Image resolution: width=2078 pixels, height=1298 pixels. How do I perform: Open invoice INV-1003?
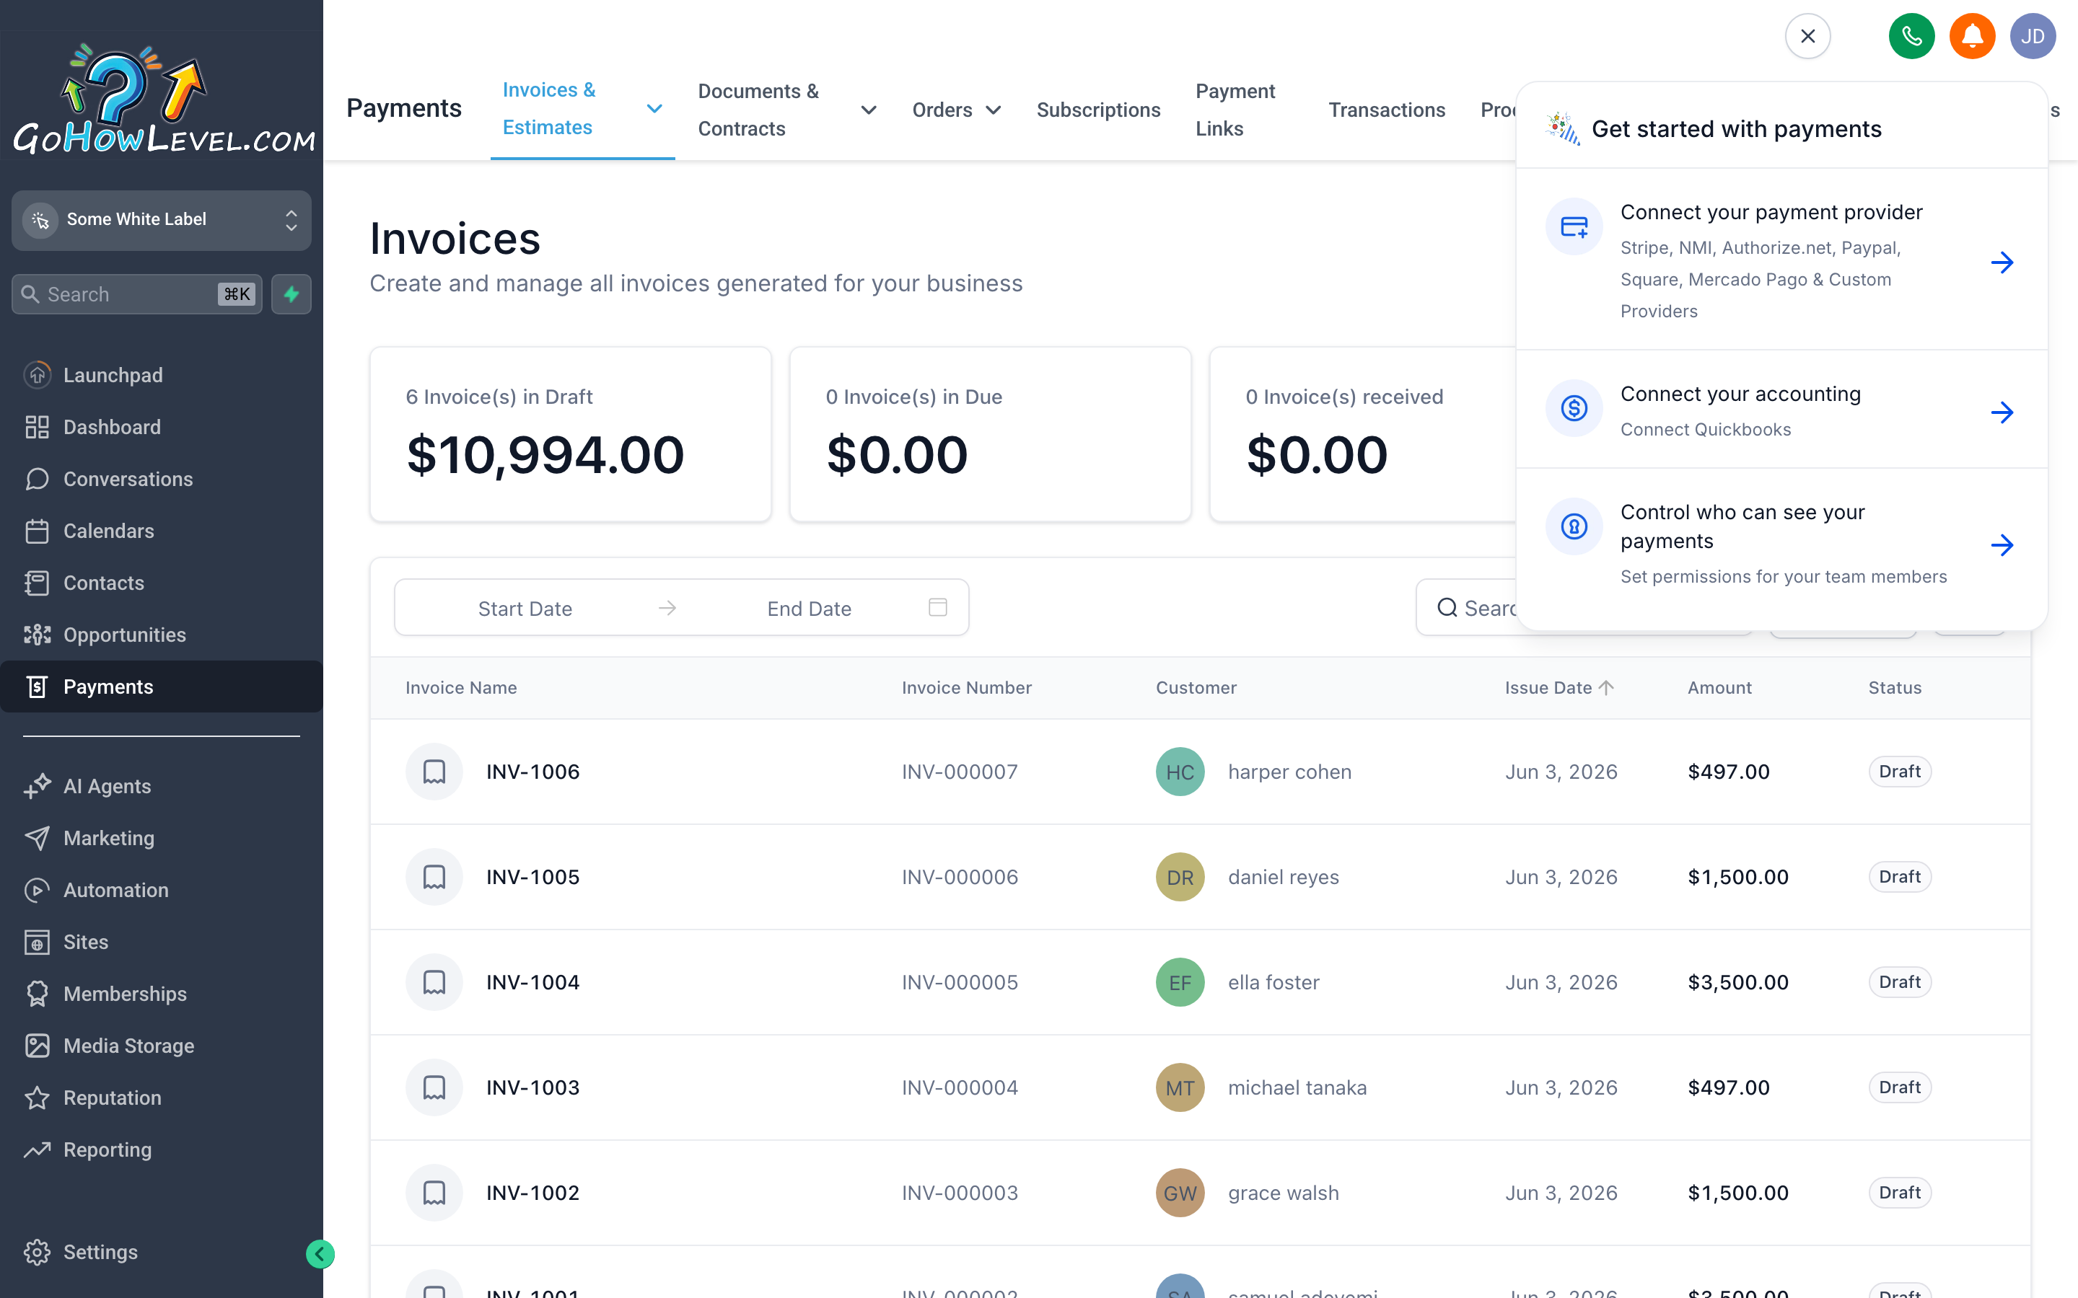pos(532,1087)
